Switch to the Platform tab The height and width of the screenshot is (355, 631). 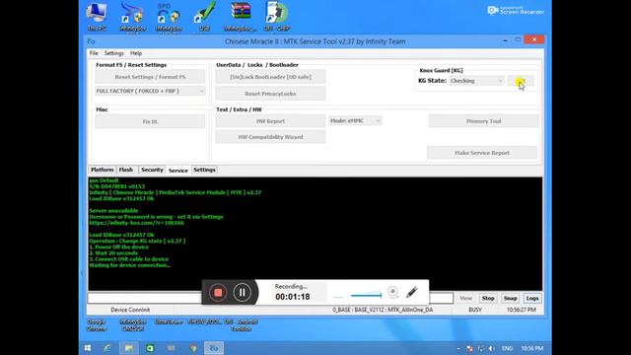pos(103,170)
